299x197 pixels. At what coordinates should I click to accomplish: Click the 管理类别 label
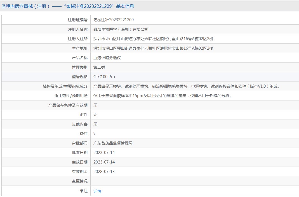pos(80,67)
